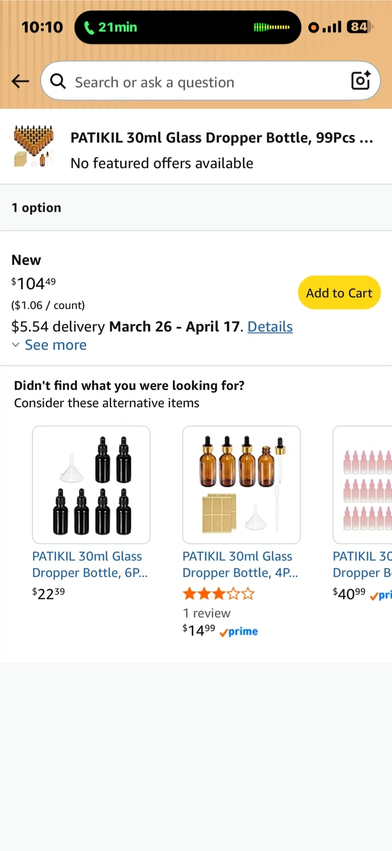The width and height of the screenshot is (392, 851).
Task: Focus the Search or ask a question field
Action: pos(201,82)
